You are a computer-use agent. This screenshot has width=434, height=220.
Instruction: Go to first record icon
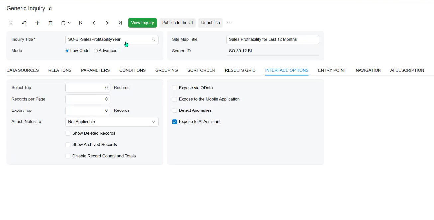(x=81, y=23)
